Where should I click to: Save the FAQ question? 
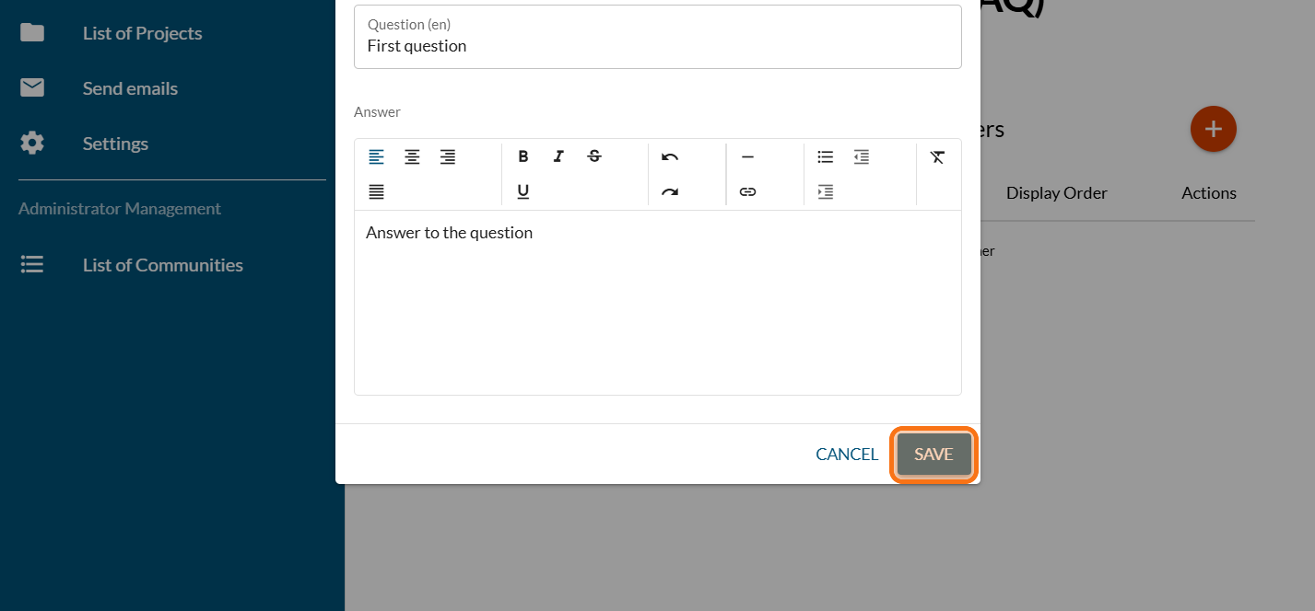point(933,455)
